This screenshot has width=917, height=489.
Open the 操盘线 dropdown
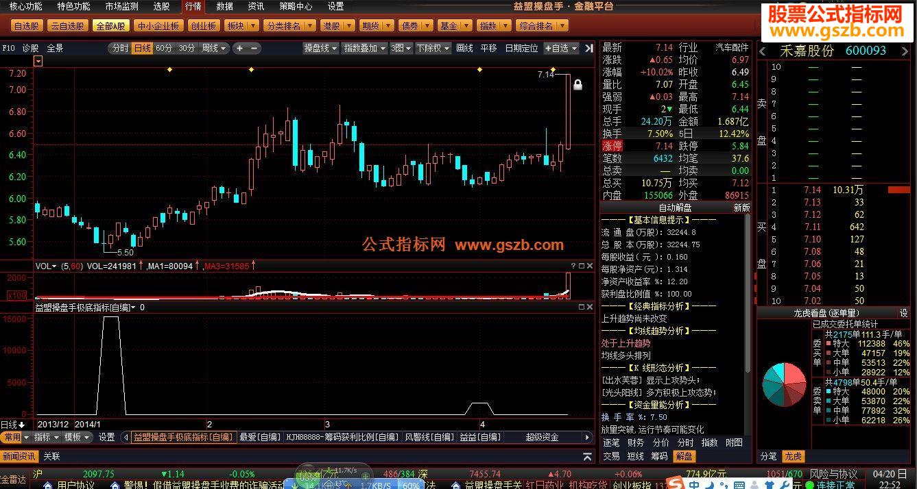coord(320,49)
